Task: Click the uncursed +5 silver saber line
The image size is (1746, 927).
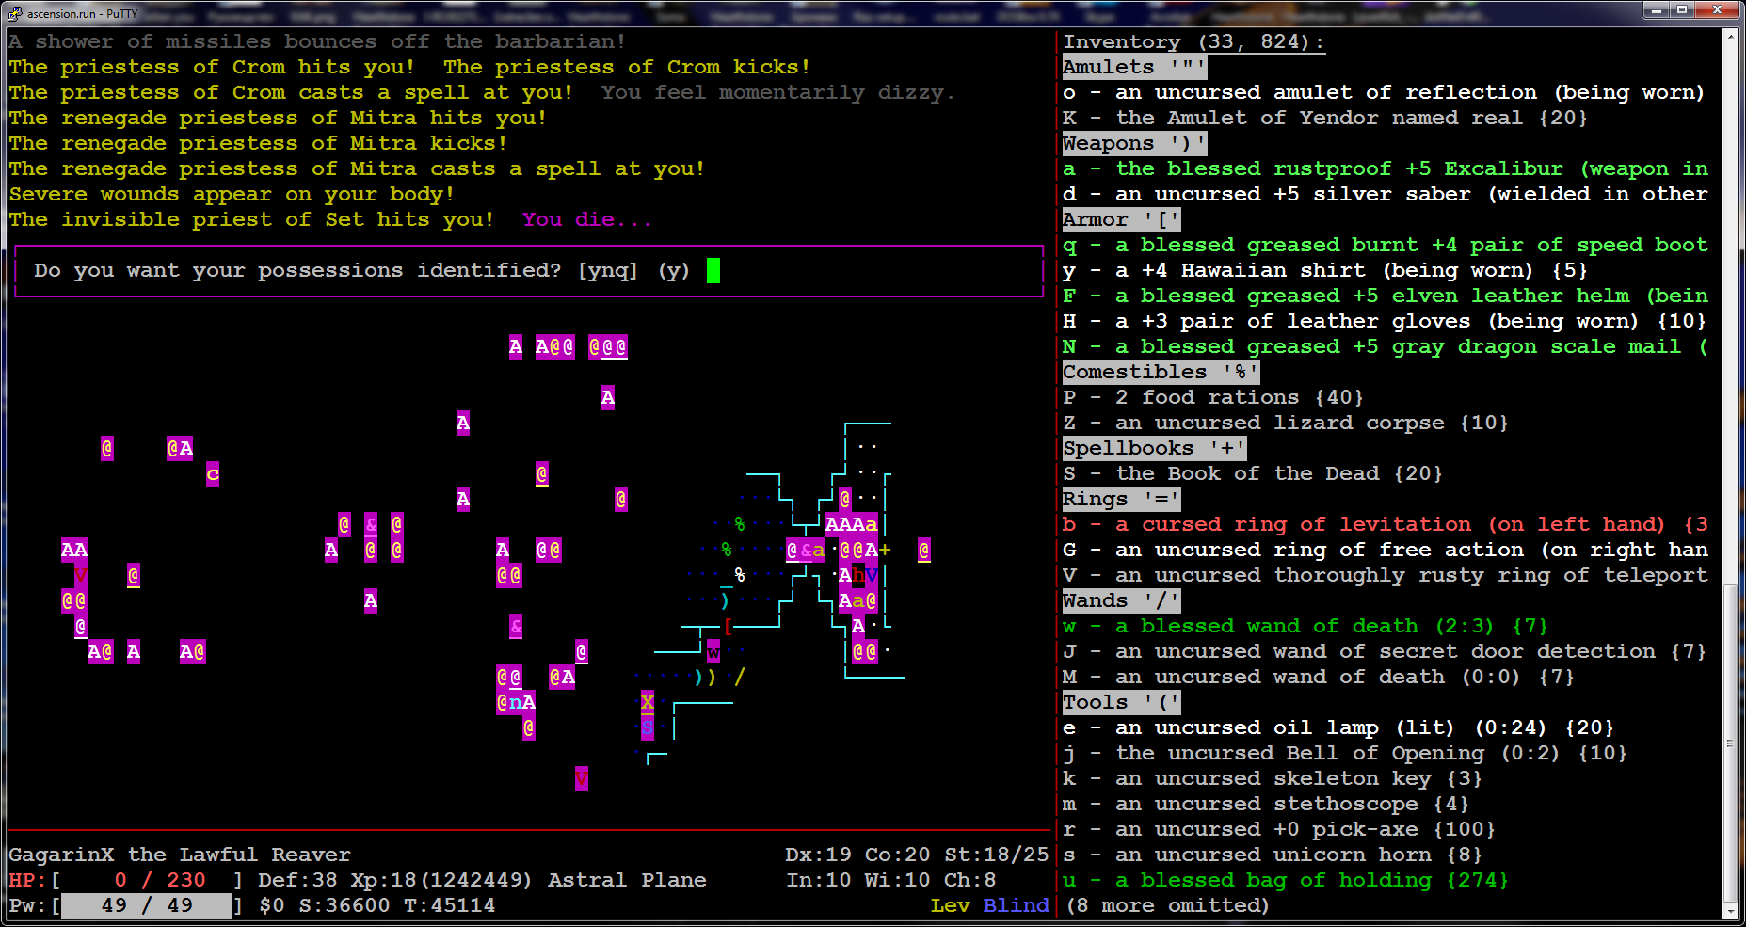Action: [1386, 194]
